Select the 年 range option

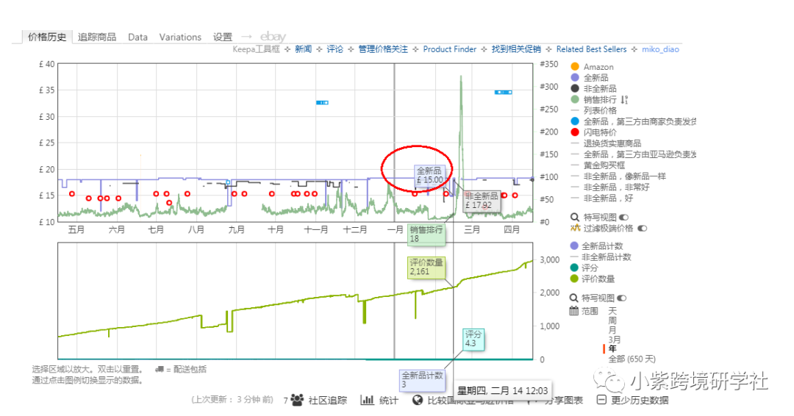coord(612,348)
